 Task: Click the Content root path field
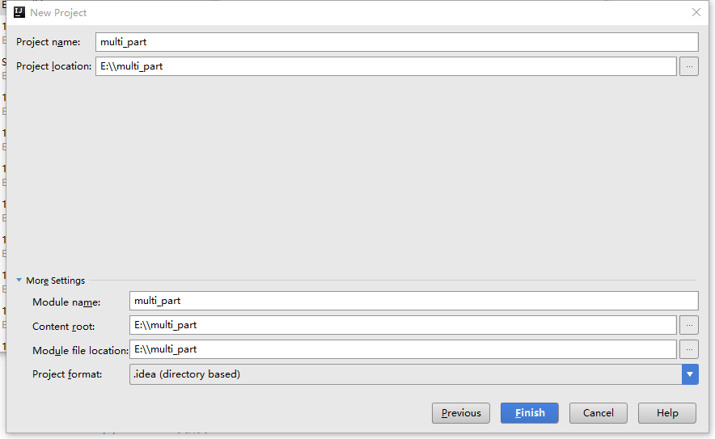pos(403,326)
